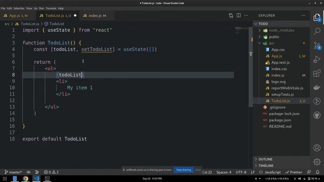Open the editor More Actions menu

(x=246, y=16)
